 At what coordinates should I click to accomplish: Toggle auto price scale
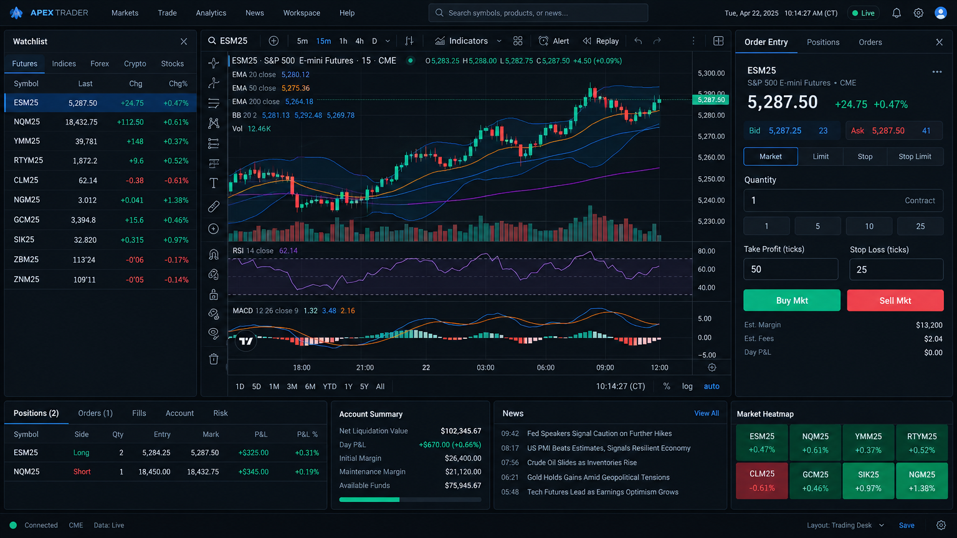click(x=712, y=386)
